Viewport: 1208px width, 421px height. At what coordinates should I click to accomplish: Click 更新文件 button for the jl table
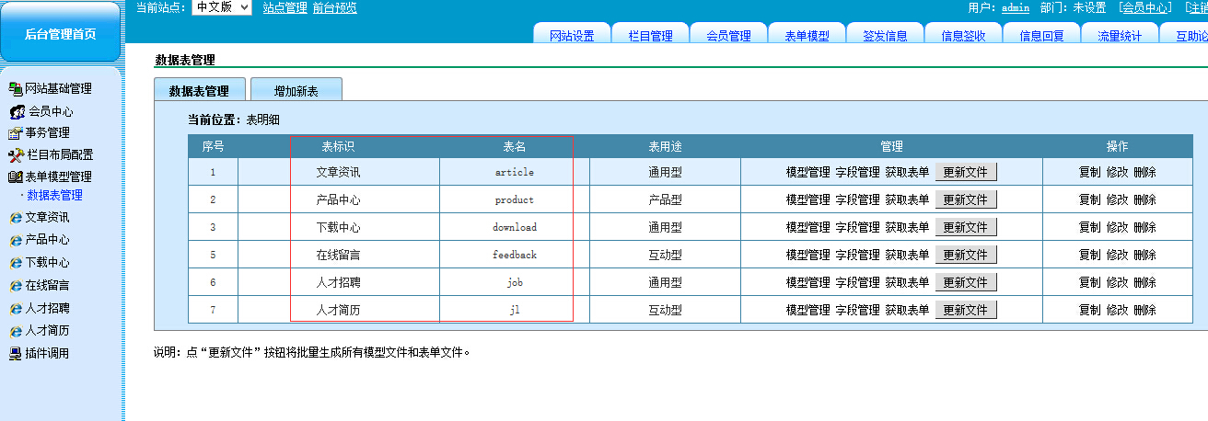click(x=965, y=310)
